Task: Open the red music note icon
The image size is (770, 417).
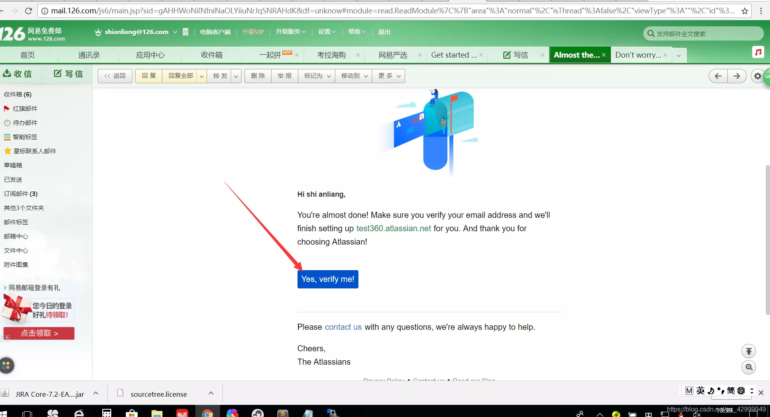Action: 758,52
